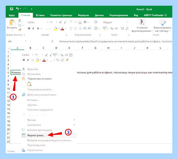Save the workbook with the floppy disk icon

tap(11, 9)
